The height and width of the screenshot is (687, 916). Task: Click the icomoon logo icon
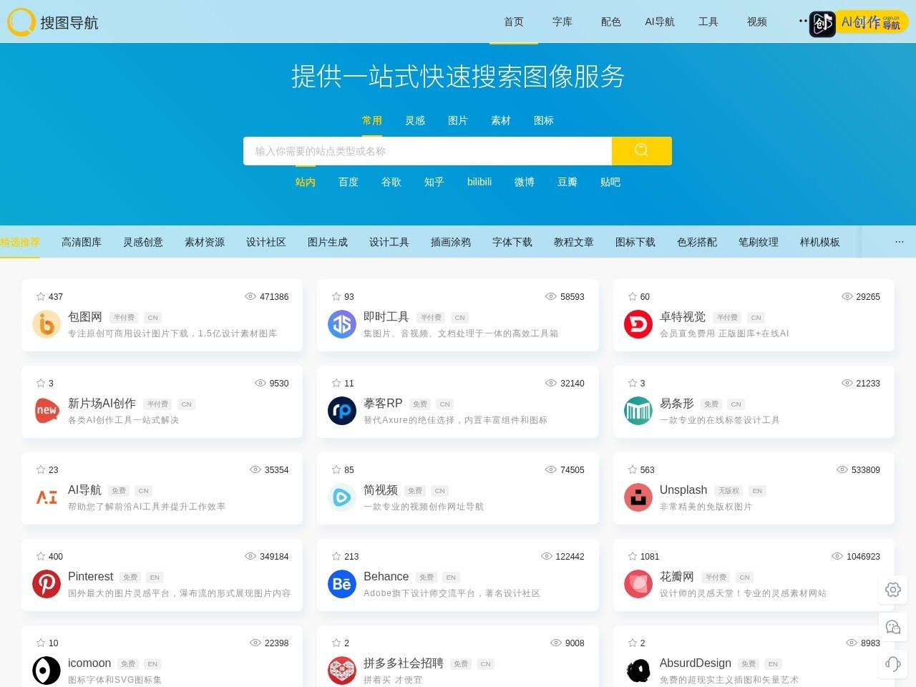47,671
